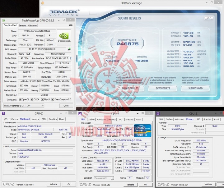The image size is (224, 188).
Task: Switch to the Validation tab in GPU-Z
Action: click(32, 25)
